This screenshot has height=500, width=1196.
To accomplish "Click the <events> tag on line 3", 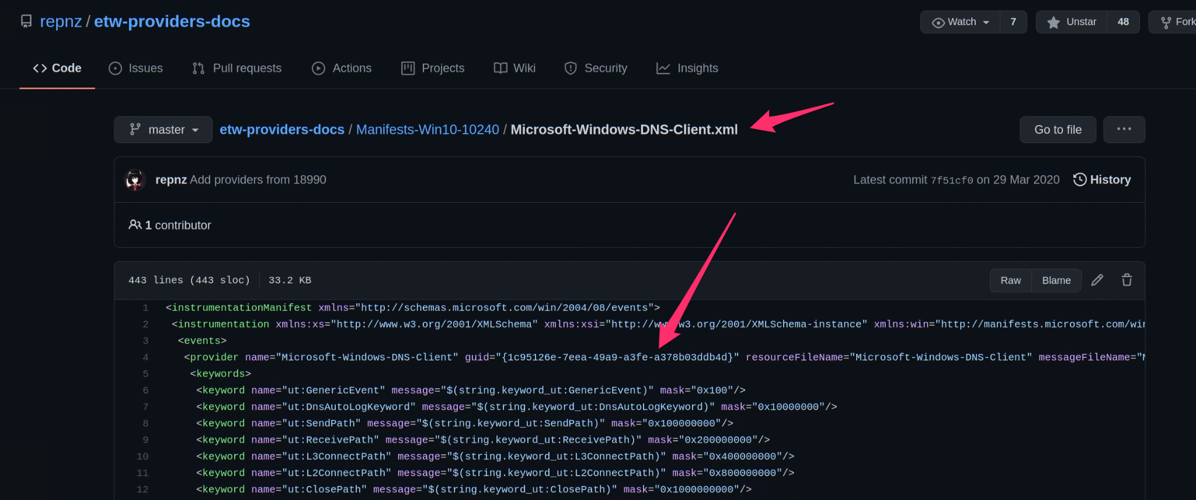I will (202, 341).
